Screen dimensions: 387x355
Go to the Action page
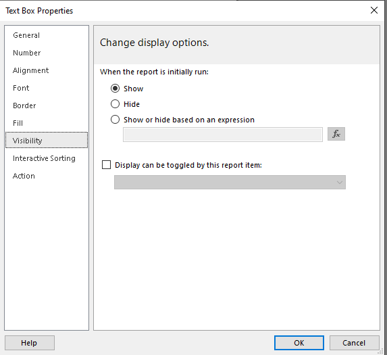point(24,176)
